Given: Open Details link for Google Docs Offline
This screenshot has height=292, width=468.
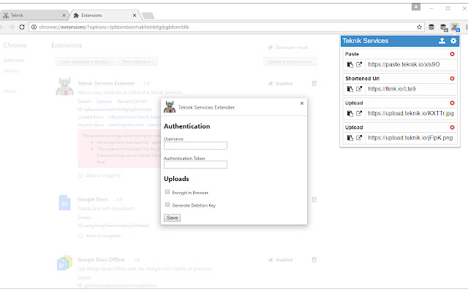Looking at the screenshot, I should coord(84,277).
